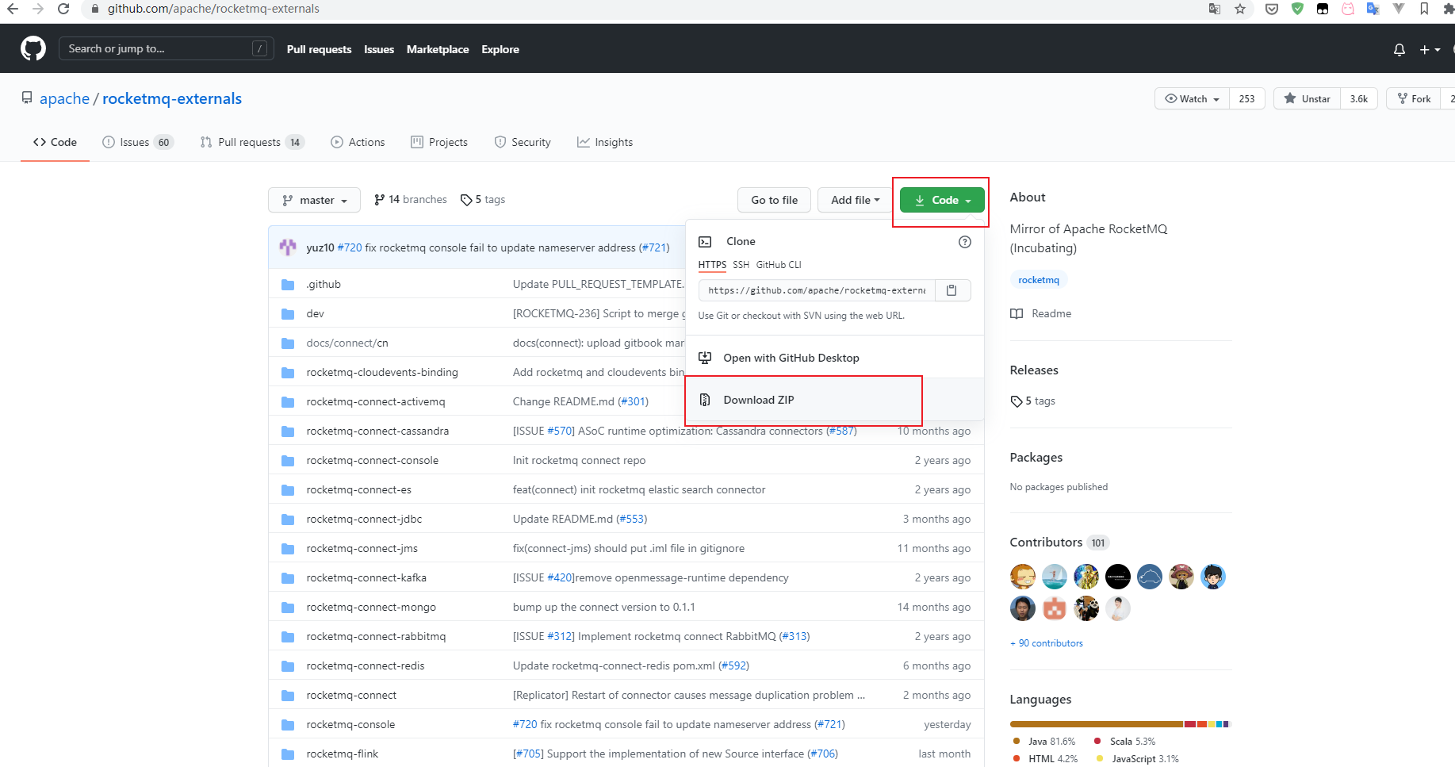1455x767 pixels.
Task: Click the Contributors 101 heading link
Action: (x=1059, y=543)
